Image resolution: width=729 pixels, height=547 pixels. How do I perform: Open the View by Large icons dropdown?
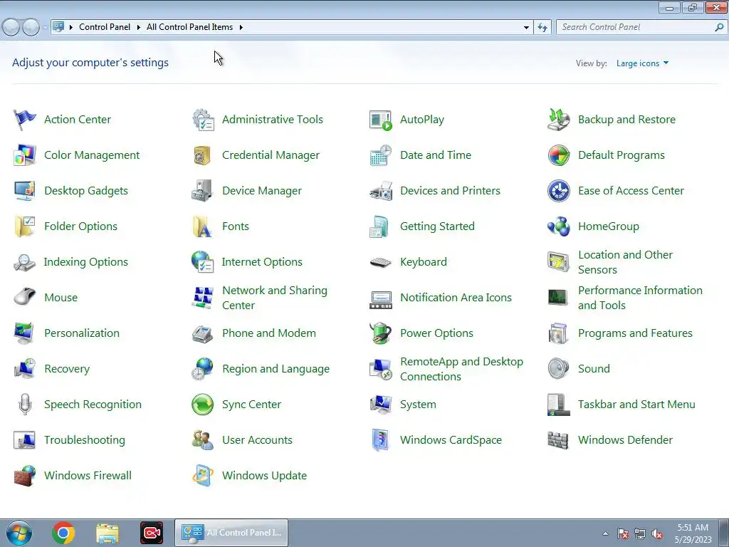click(x=642, y=63)
